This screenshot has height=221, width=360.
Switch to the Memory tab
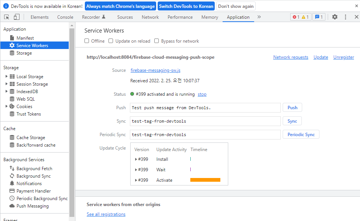(x=209, y=17)
